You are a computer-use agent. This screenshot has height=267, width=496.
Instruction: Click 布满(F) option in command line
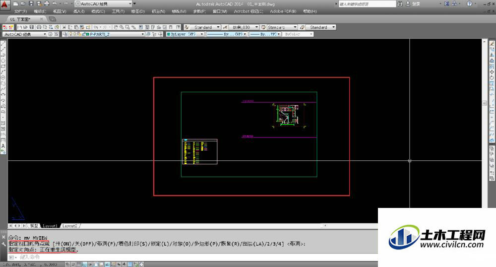point(106,244)
